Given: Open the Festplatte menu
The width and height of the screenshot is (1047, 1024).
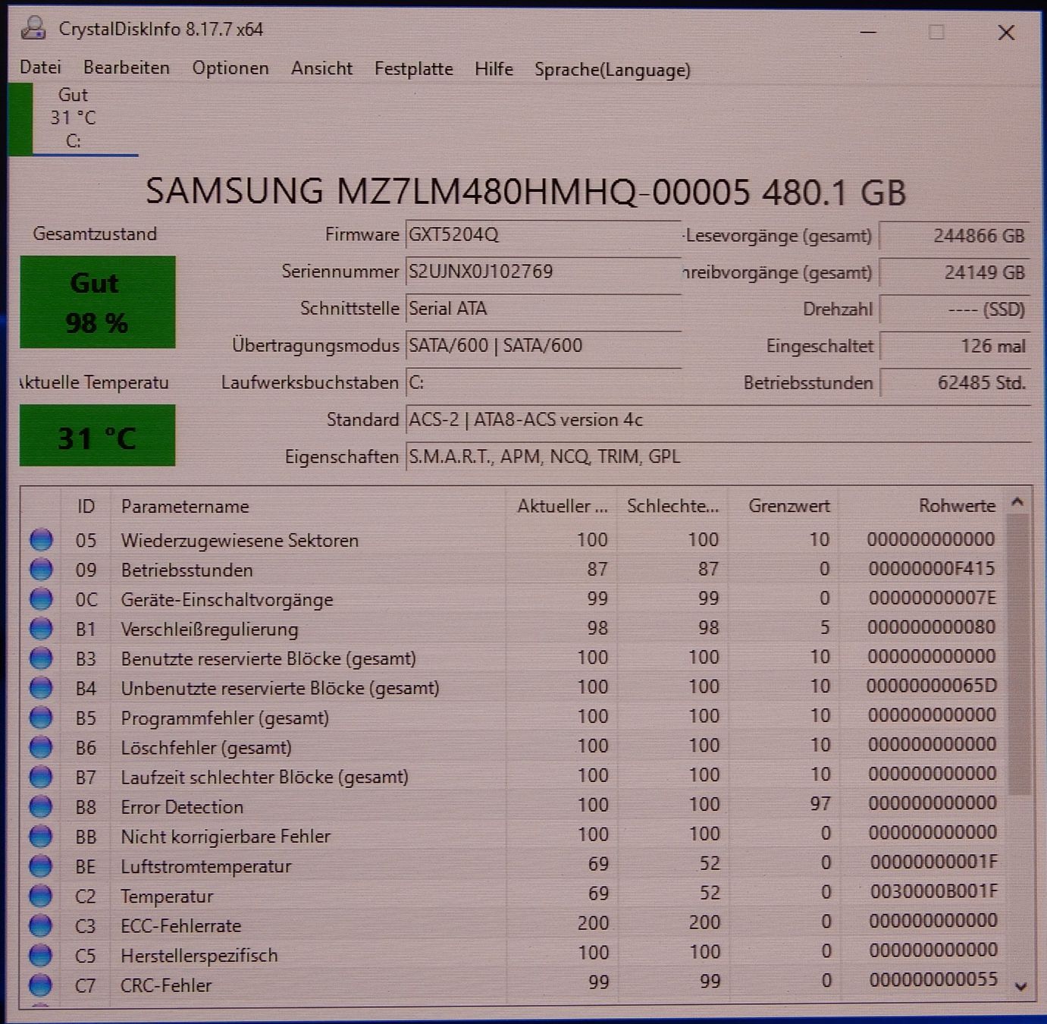Looking at the screenshot, I should (x=413, y=69).
